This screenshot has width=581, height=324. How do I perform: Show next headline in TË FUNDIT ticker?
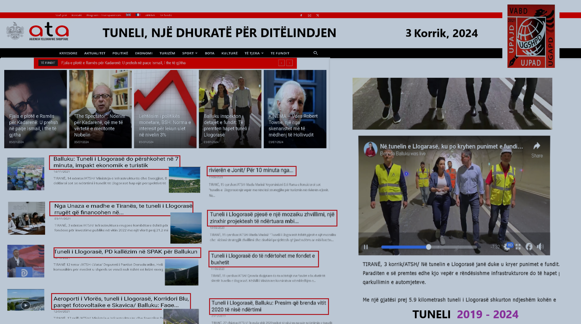pos(290,63)
